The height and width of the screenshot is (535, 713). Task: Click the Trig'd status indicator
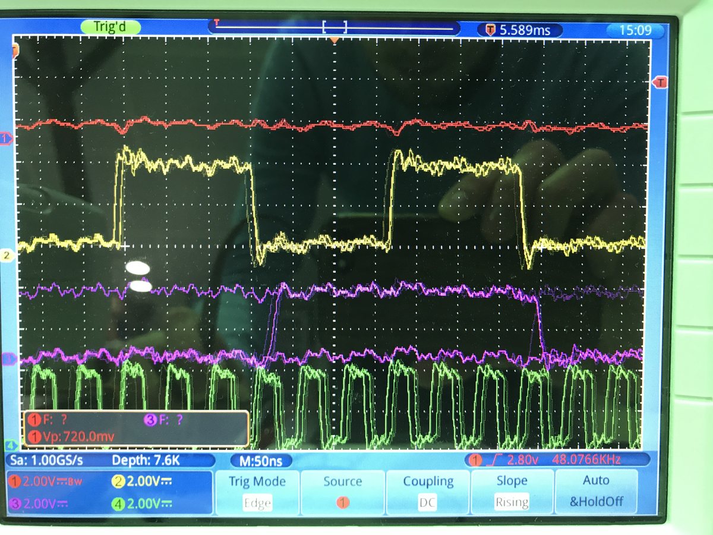(111, 27)
